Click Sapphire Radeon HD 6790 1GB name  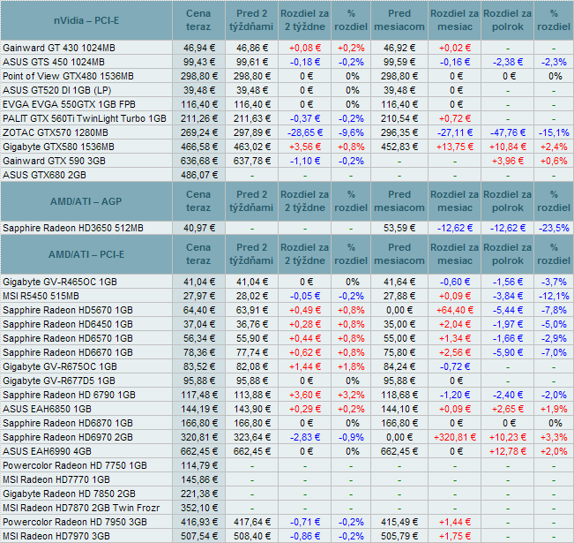(x=69, y=395)
